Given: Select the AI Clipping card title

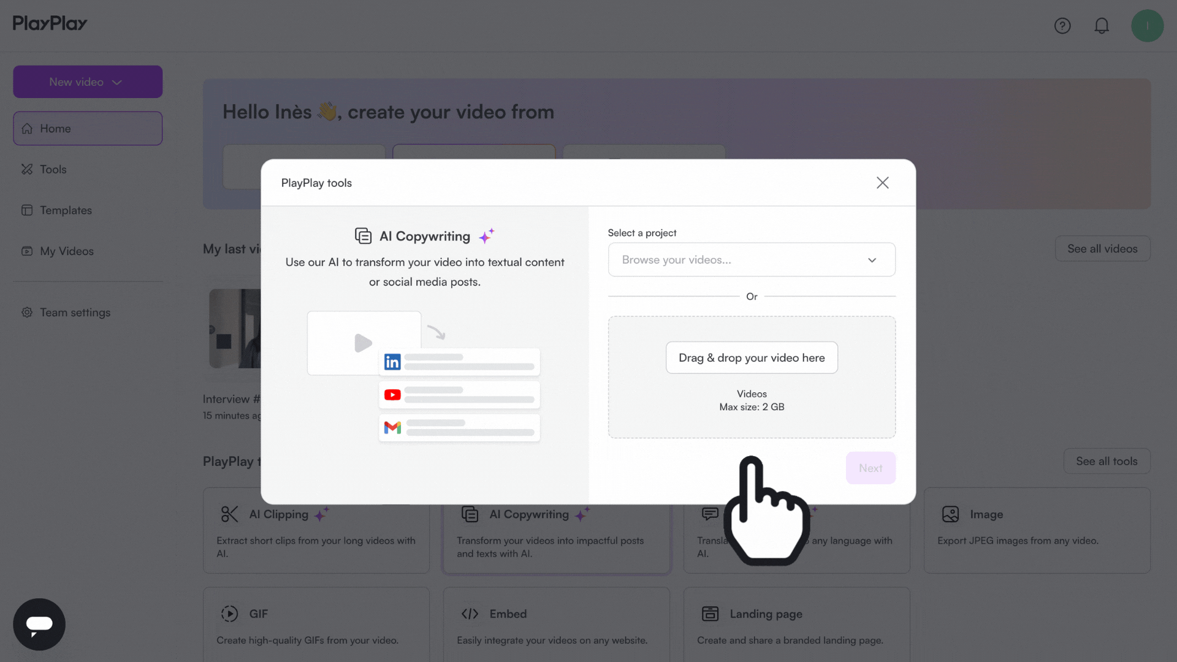Looking at the screenshot, I should [x=278, y=514].
